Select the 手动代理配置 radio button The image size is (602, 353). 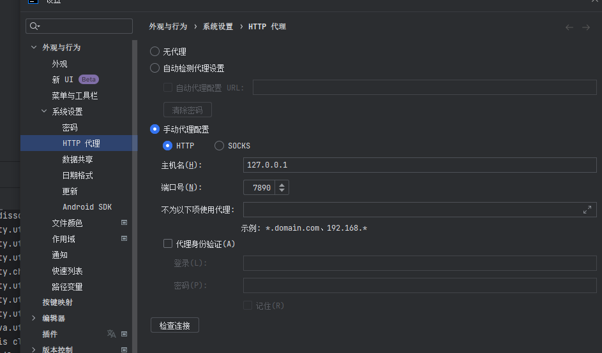[x=154, y=129]
